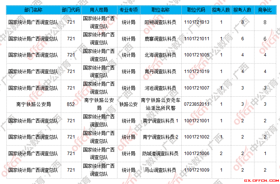Viewport: 280px width, 184px height.
Task: Select the 职位代码 column header
Action: pos(197,9)
